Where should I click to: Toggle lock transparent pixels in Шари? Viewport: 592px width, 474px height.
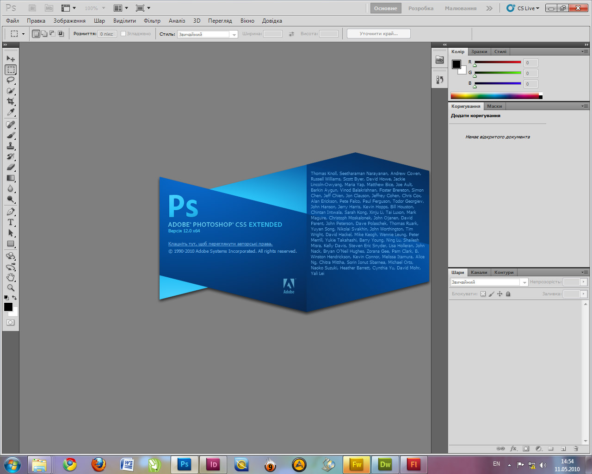coord(483,294)
